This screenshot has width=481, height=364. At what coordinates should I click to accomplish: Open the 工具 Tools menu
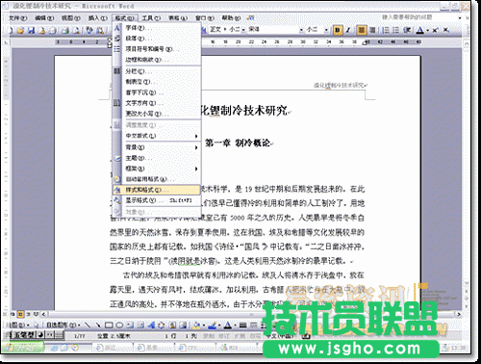click(151, 18)
